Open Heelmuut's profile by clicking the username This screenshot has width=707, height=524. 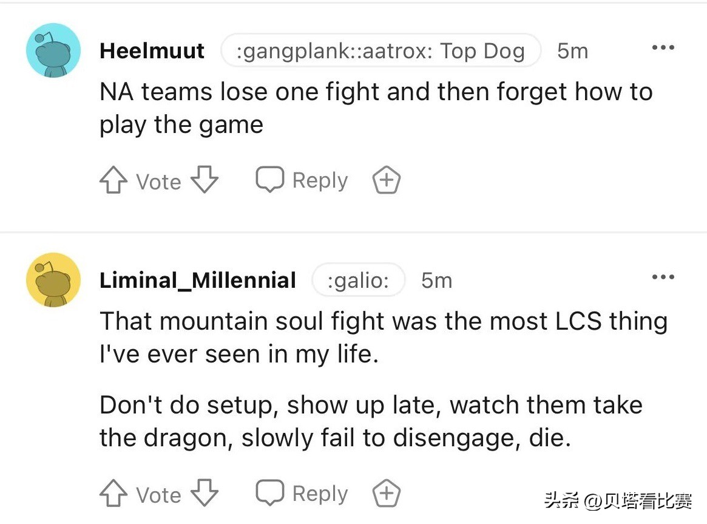coord(152,51)
